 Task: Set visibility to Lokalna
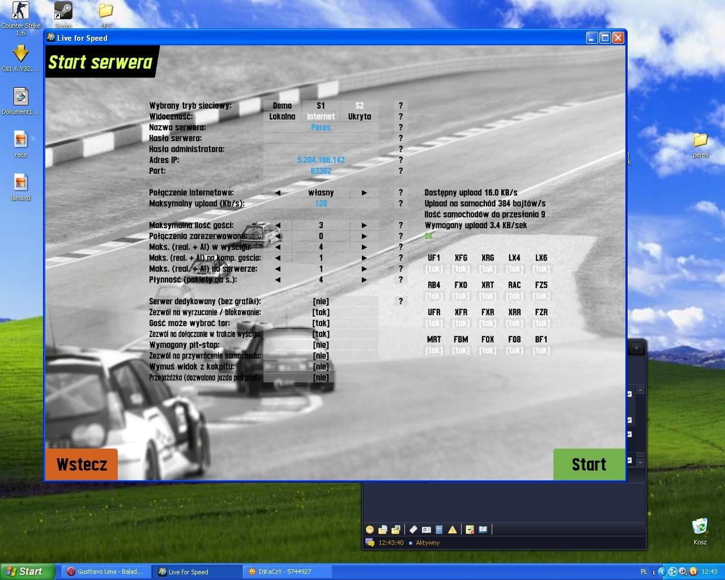282,116
